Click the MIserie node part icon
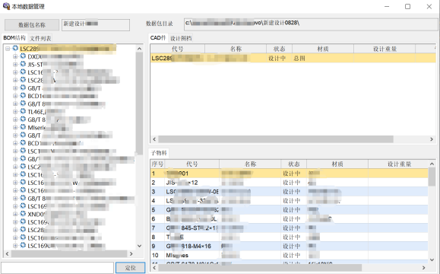440x274 pixels. click(23, 127)
